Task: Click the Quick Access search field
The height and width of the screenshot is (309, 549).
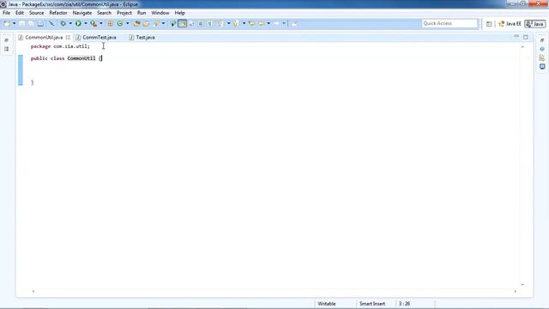Action: pyautogui.click(x=449, y=23)
